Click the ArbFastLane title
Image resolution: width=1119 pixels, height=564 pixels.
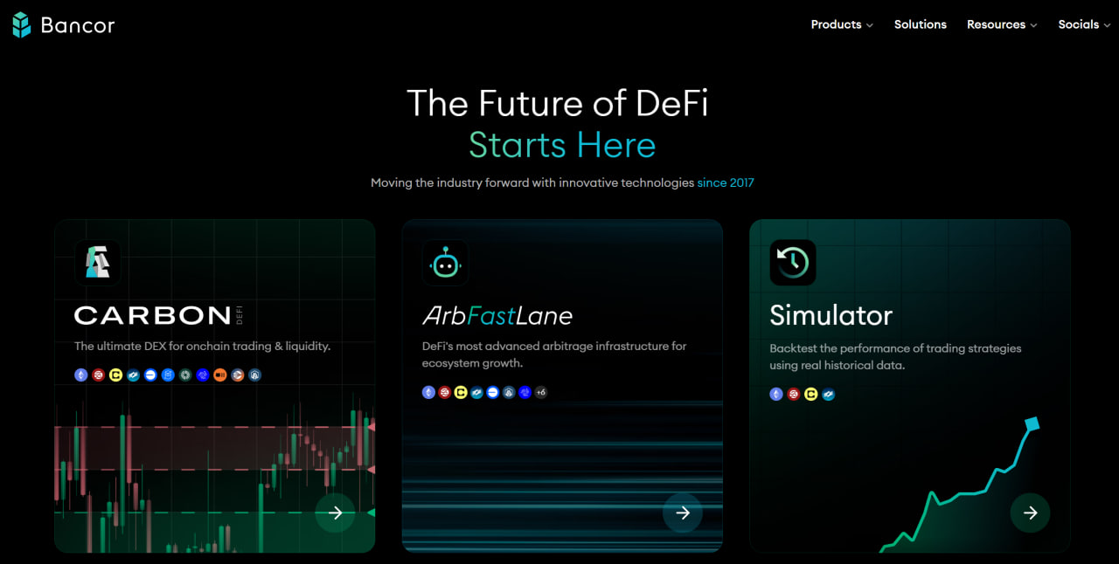(497, 315)
